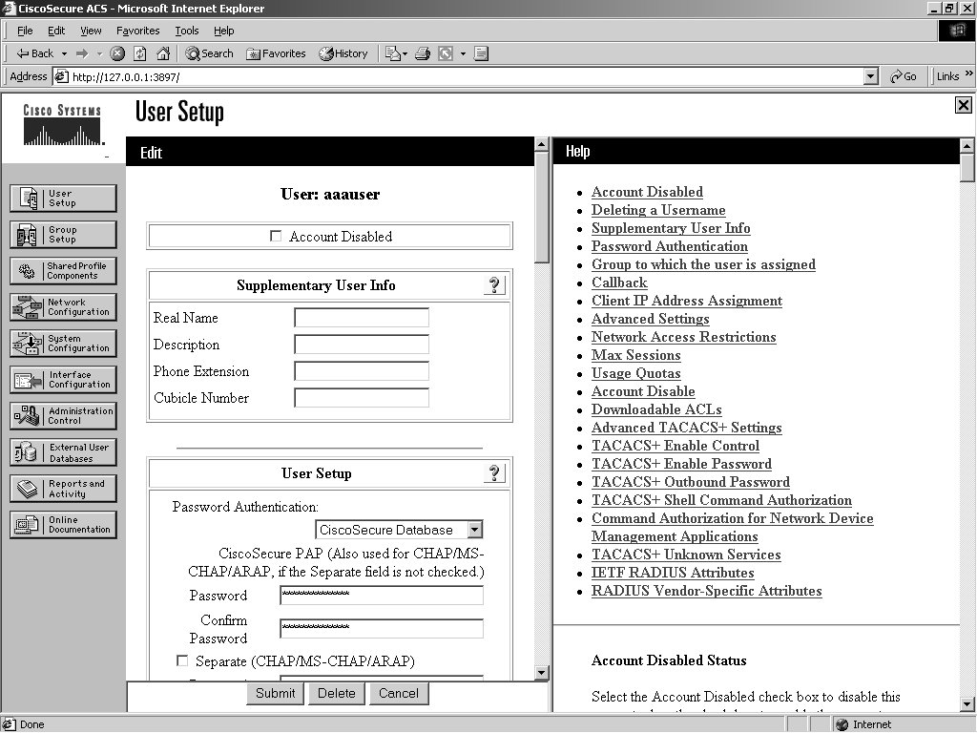Open the Mail icon dropdown arrow
The image size is (977, 733).
click(405, 53)
